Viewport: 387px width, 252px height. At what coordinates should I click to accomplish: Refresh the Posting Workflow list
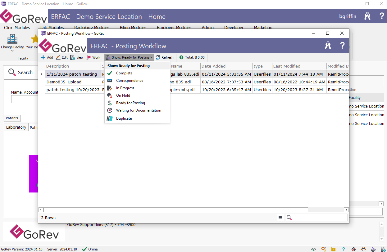pos(165,57)
